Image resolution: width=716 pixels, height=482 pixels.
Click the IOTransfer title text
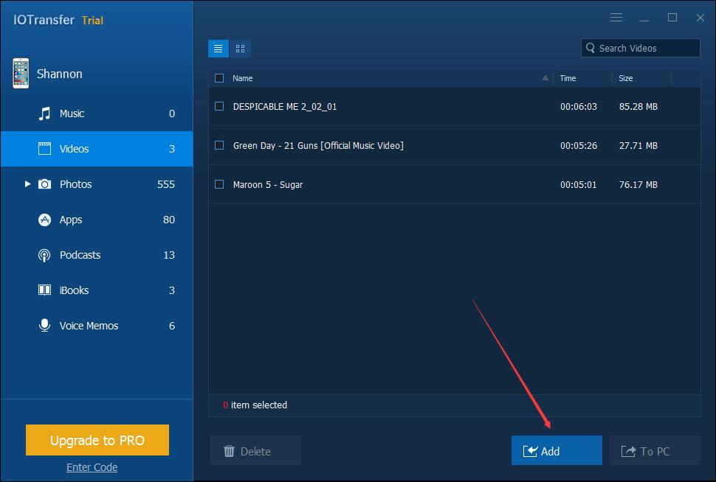click(44, 20)
